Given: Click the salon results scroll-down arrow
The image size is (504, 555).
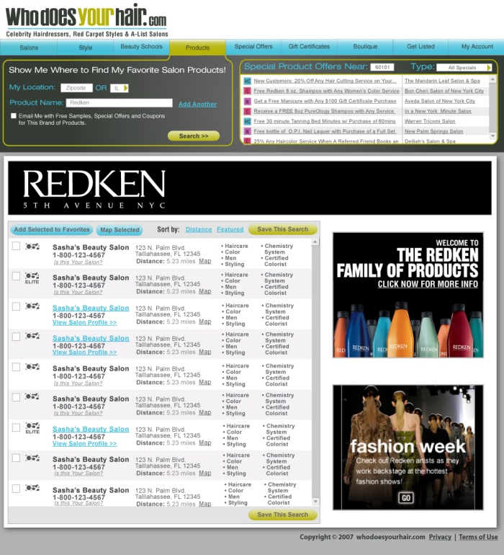Looking at the screenshot, I should pos(315,502).
